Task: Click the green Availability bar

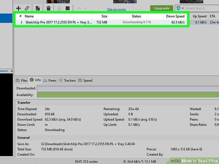Action: point(128,95)
